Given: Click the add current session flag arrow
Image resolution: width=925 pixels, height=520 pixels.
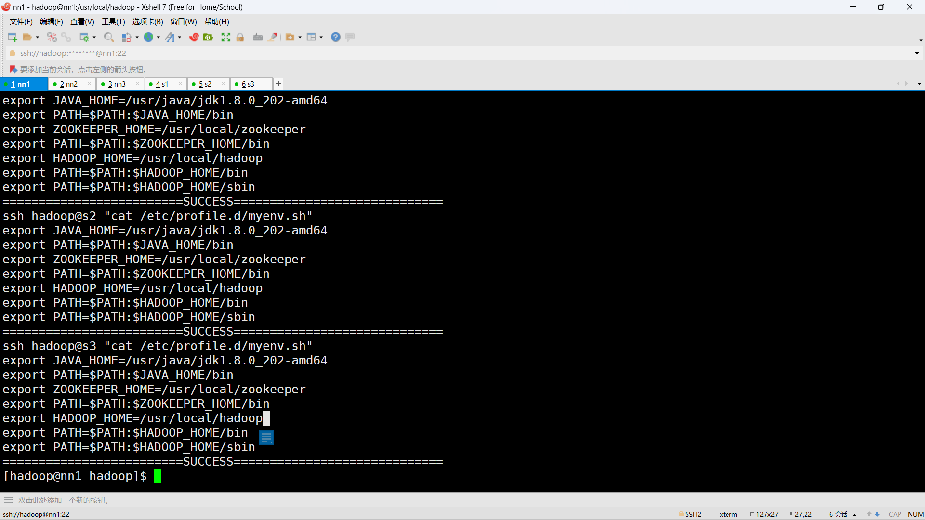Looking at the screenshot, I should [13, 69].
